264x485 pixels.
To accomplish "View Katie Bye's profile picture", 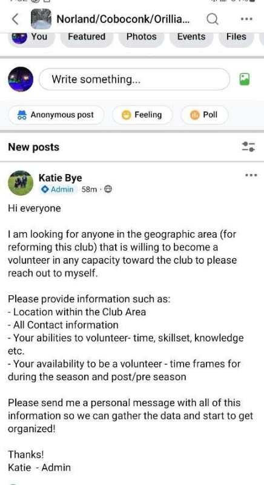I will coord(21,183).
